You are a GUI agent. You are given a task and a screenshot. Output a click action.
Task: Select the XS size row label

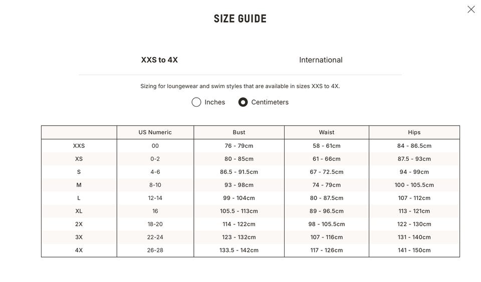pyautogui.click(x=79, y=159)
